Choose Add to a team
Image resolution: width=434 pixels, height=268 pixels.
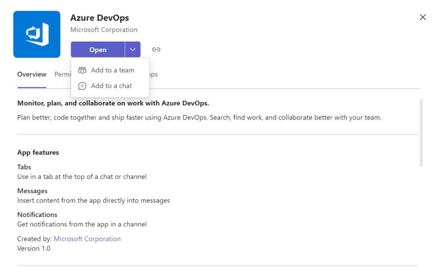110,70
